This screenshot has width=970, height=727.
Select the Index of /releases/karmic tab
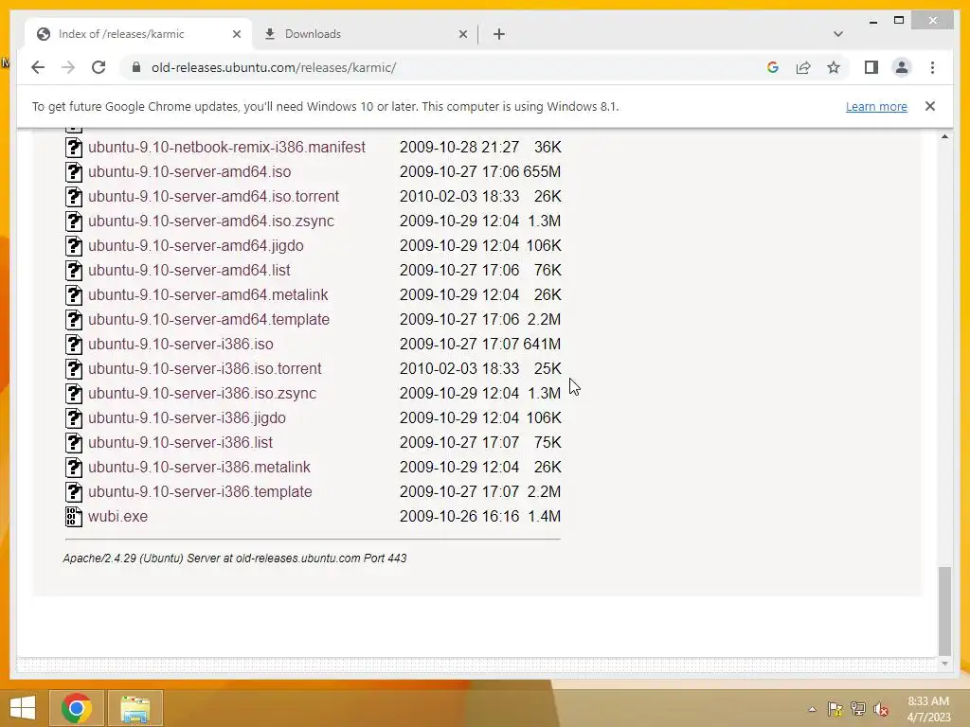(139, 34)
